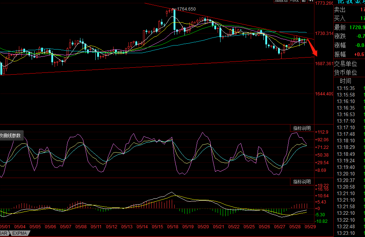This screenshot has width=365, height=237.
Task: Click the 1764.650 peak price label
Action: pos(186,9)
